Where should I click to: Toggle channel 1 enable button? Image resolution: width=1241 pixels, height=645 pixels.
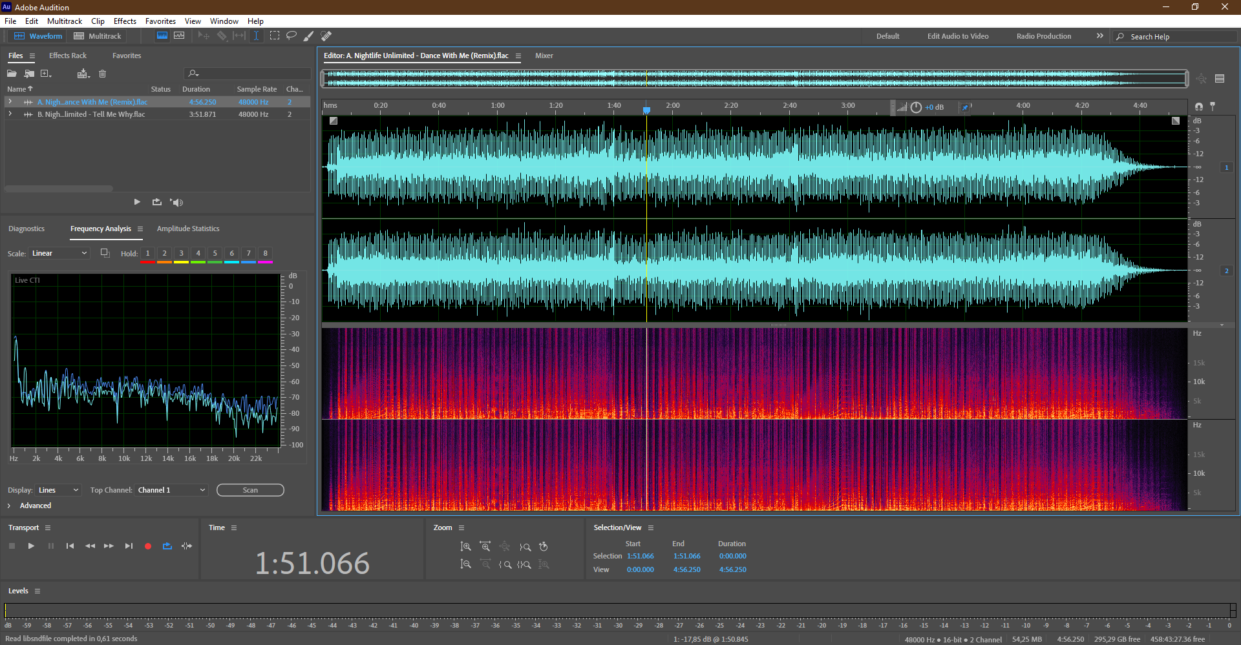coord(1226,167)
